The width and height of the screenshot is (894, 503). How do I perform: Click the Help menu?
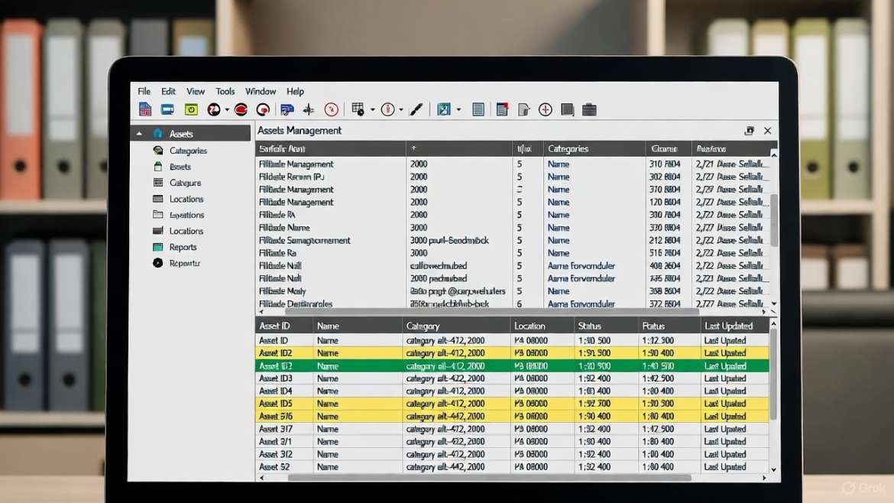coord(295,91)
